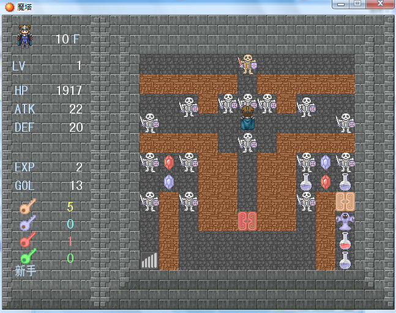
Task: Click the yellow key icon in status panel
Action: (x=28, y=206)
